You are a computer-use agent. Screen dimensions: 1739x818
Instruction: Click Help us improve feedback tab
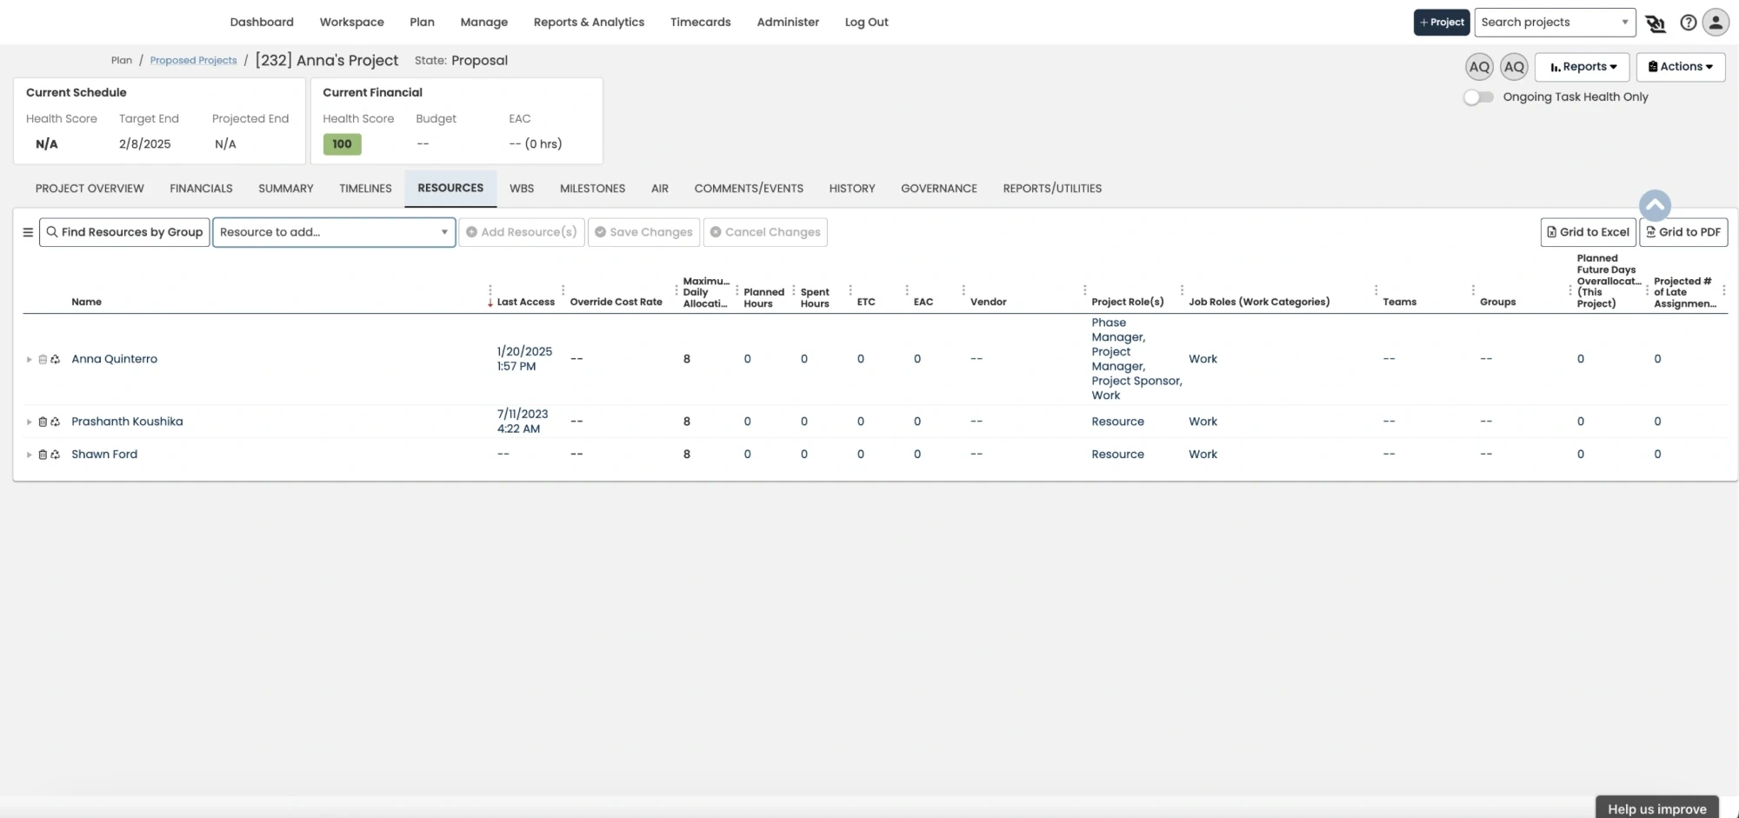click(x=1656, y=808)
